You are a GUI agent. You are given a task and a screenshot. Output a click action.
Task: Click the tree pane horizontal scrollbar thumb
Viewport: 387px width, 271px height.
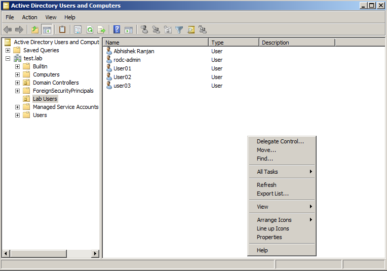coord(38,253)
